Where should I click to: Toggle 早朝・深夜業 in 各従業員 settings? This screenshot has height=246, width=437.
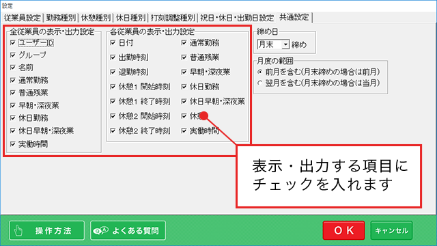pos(184,72)
